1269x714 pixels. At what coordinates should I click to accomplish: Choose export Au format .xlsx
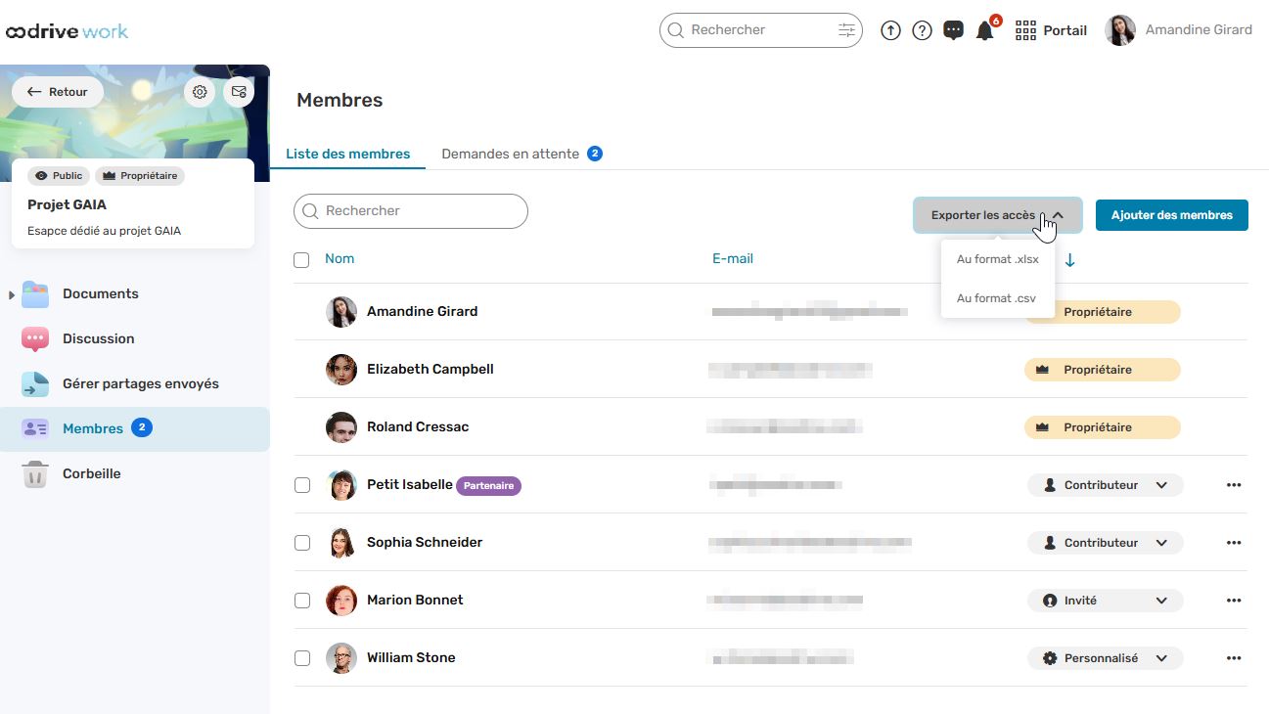click(997, 259)
